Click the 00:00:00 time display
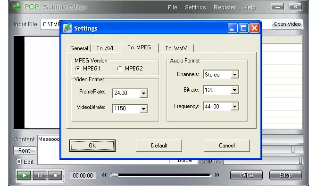The image size is (317, 186). (83, 175)
